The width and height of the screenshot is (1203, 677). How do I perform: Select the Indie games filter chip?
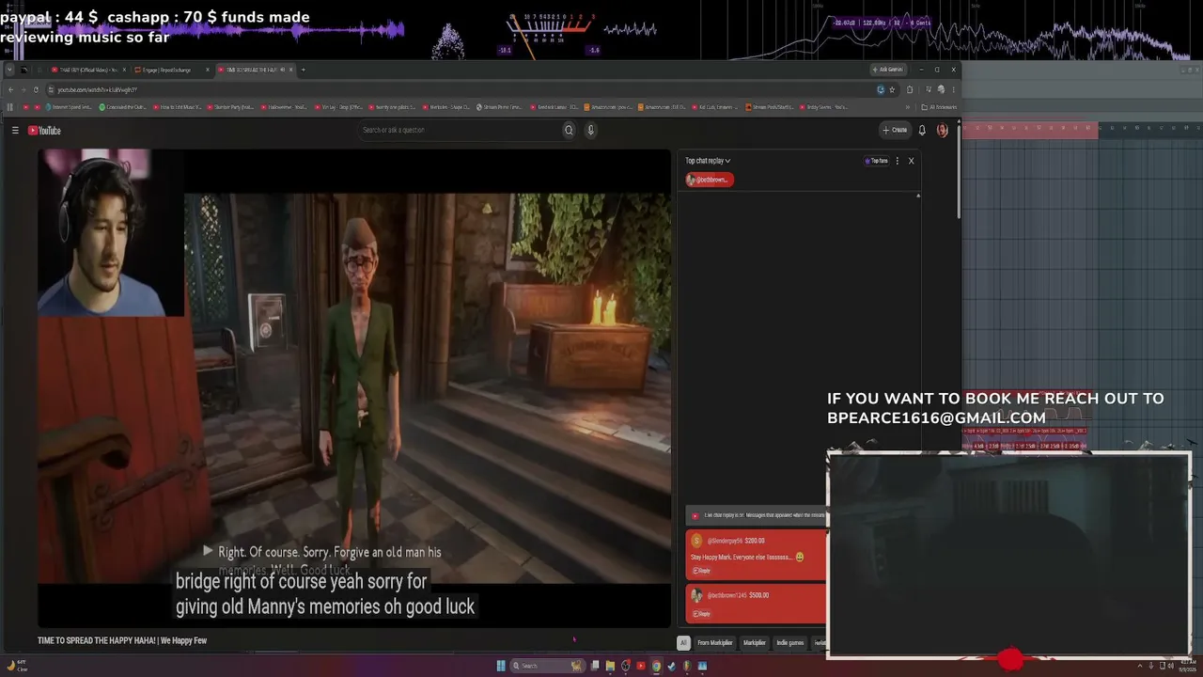(x=789, y=643)
